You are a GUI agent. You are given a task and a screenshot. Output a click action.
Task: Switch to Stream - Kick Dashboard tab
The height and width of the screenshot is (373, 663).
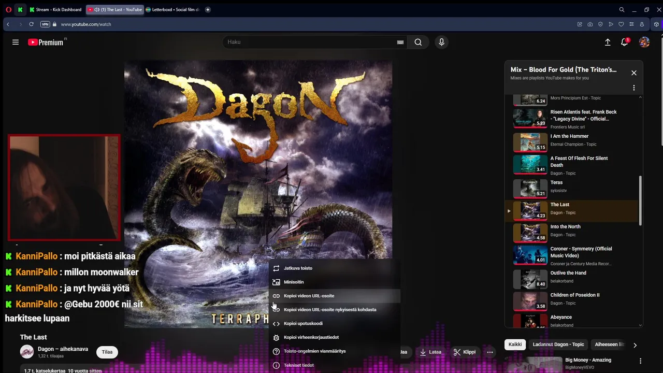[55, 9]
